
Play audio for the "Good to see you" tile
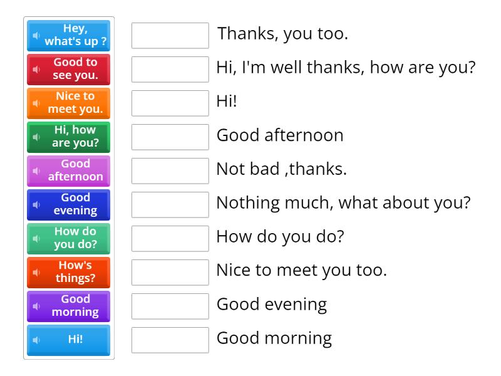[x=36, y=70]
